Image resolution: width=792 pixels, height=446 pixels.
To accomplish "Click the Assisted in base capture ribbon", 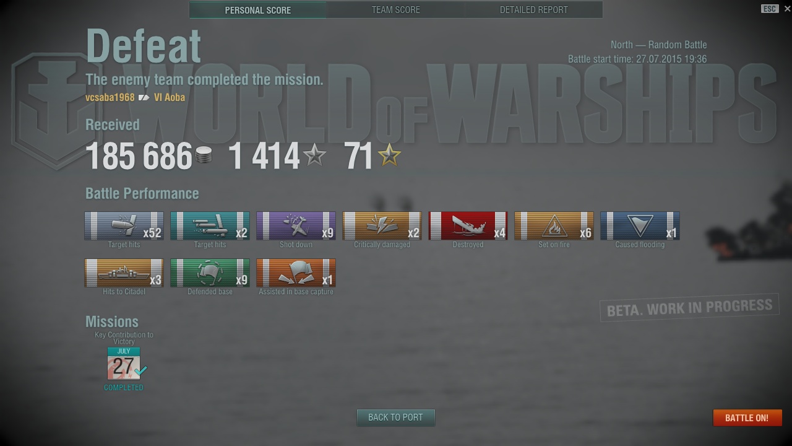I will [296, 273].
